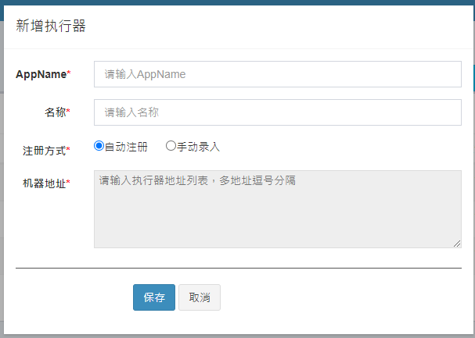Click the dimmed backdrop below the dialog
475x338 pixels.
click(235, 336)
